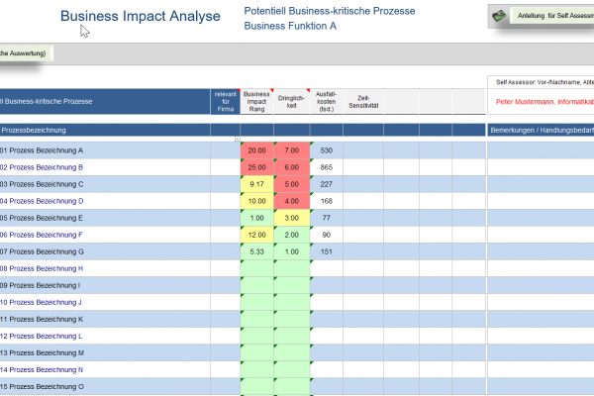
Task: Select the yellow cell showing 9.17
Action: (257, 184)
